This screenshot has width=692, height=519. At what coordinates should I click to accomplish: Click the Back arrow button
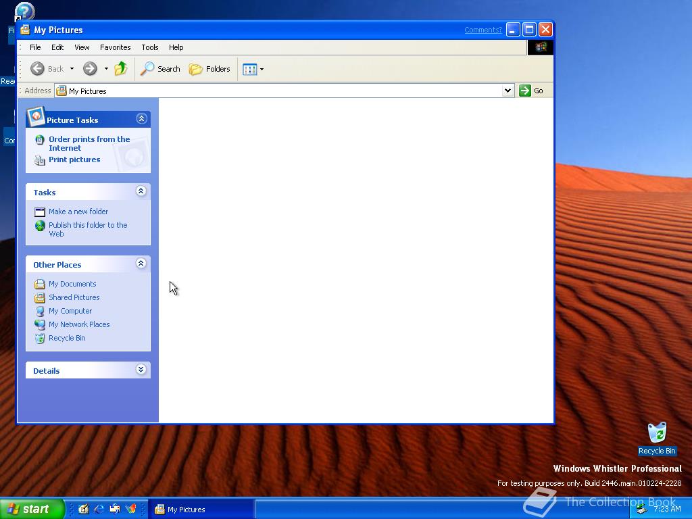pos(47,69)
